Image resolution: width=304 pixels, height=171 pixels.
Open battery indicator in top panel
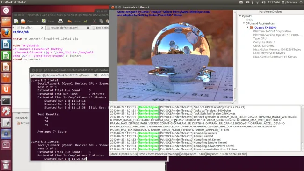[247, 2]
